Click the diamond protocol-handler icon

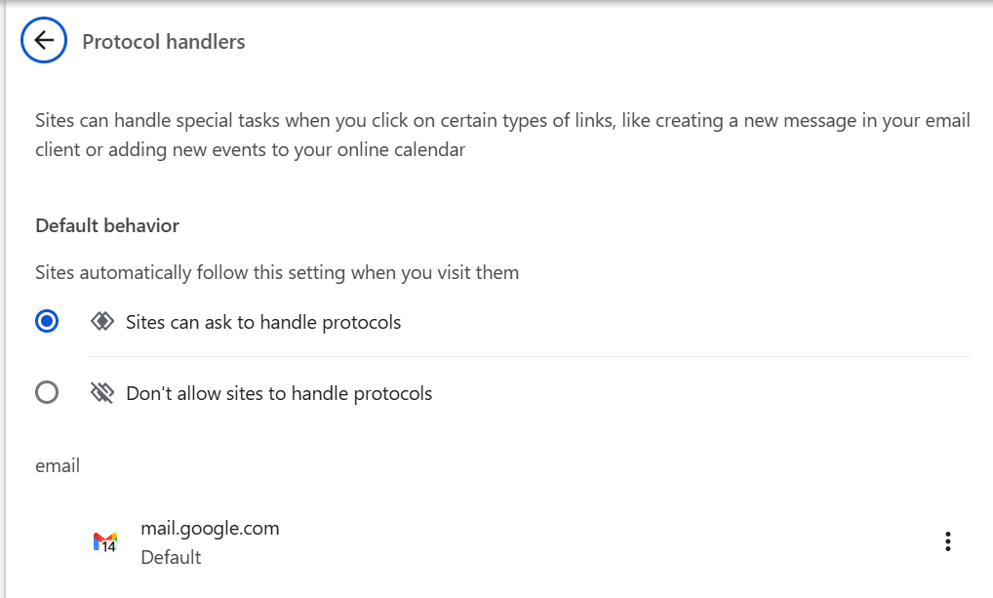[x=101, y=322]
